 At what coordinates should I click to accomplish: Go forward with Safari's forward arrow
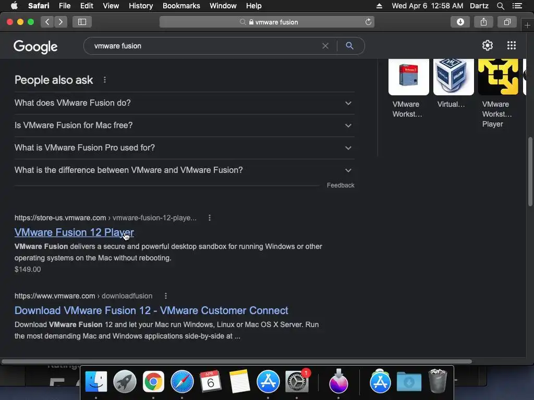click(60, 22)
